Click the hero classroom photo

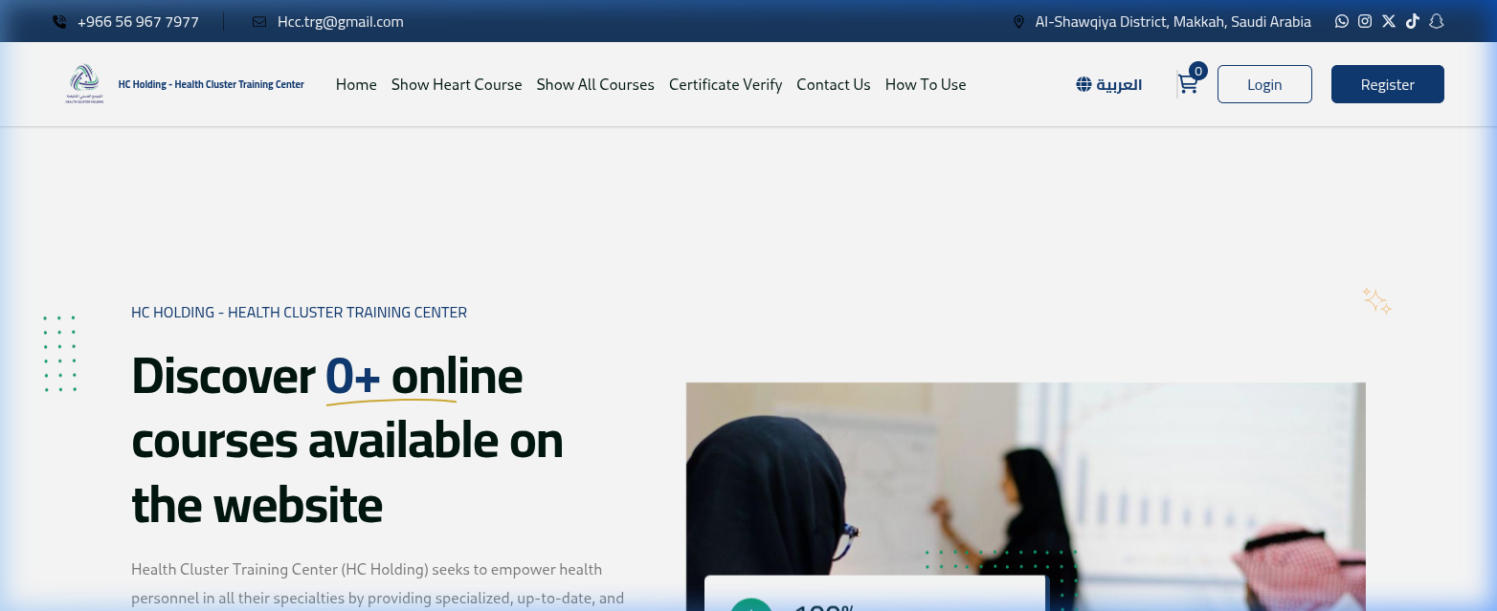pos(1026,496)
